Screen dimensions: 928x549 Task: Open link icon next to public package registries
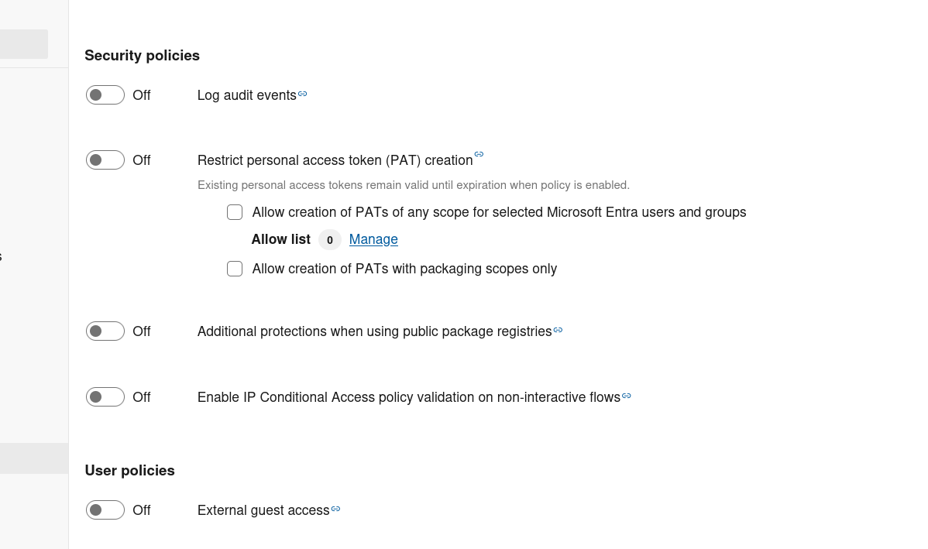[x=558, y=330]
